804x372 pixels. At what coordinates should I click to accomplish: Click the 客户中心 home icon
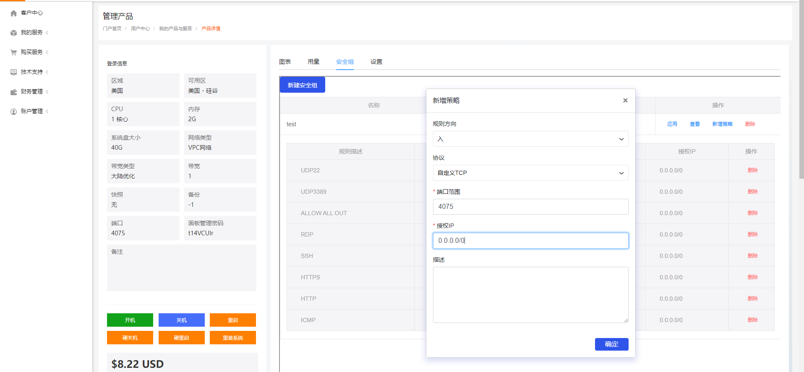(x=13, y=13)
